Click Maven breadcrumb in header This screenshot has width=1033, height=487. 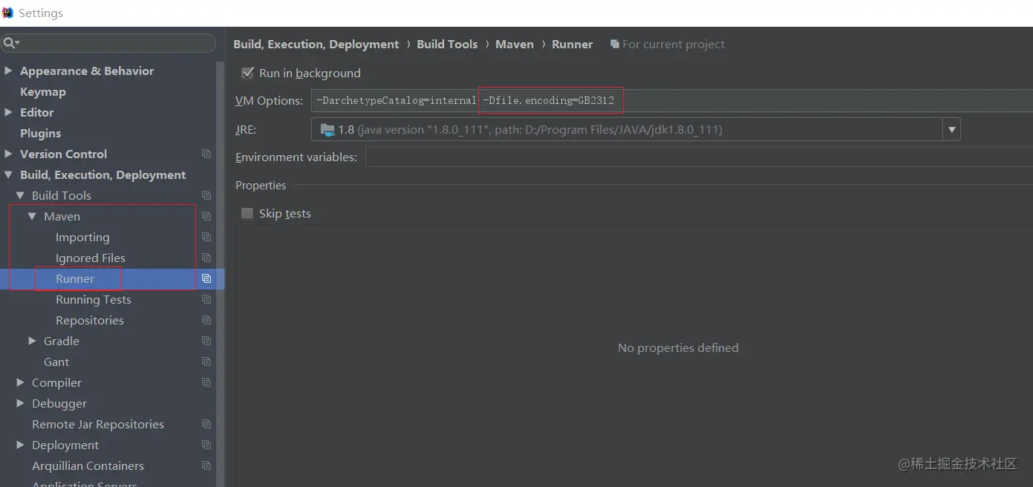pos(515,45)
